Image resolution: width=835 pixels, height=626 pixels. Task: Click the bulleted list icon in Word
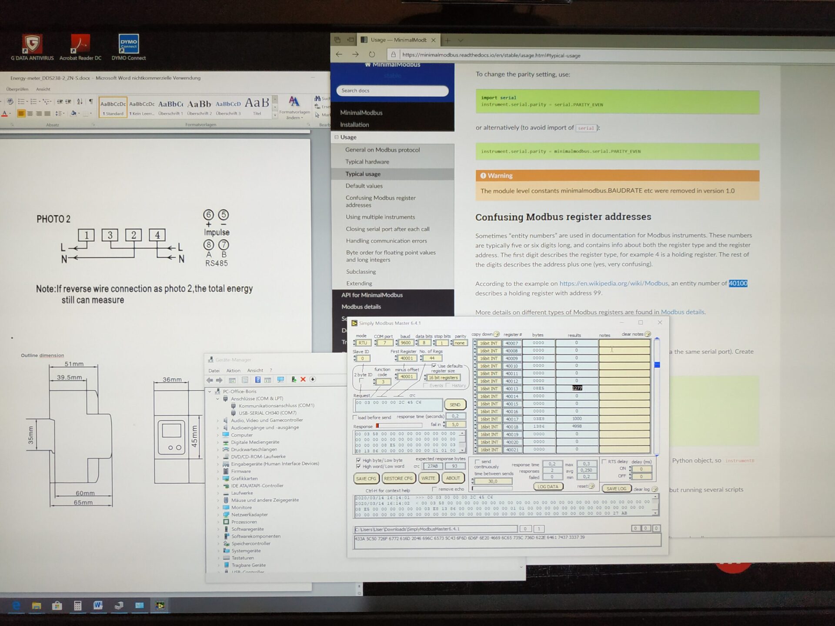(21, 102)
